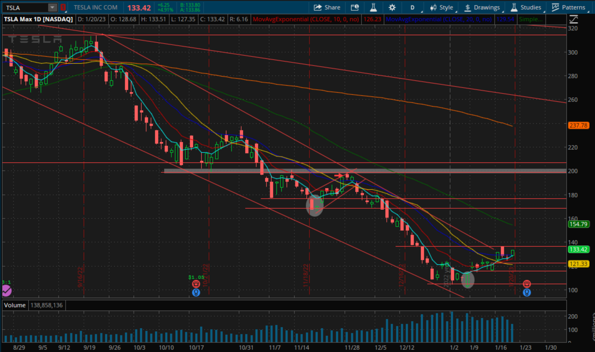Image resolution: width=595 pixels, height=352 pixels.
Task: Click the $1.05 earnings value label
Action: [x=196, y=277]
